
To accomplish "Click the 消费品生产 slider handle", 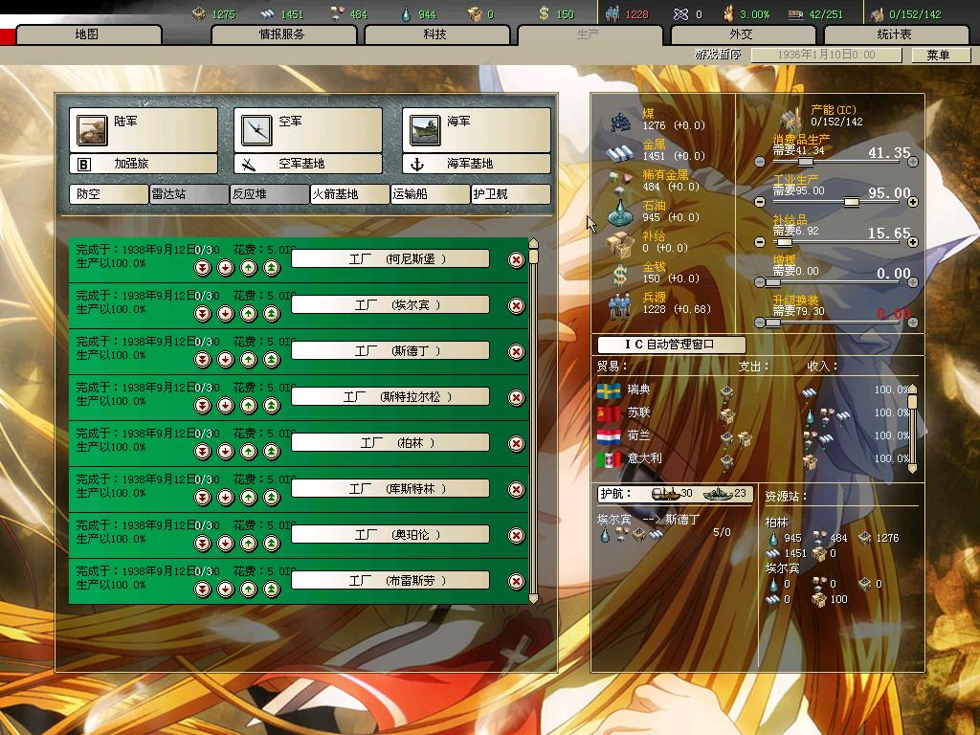I will [806, 162].
